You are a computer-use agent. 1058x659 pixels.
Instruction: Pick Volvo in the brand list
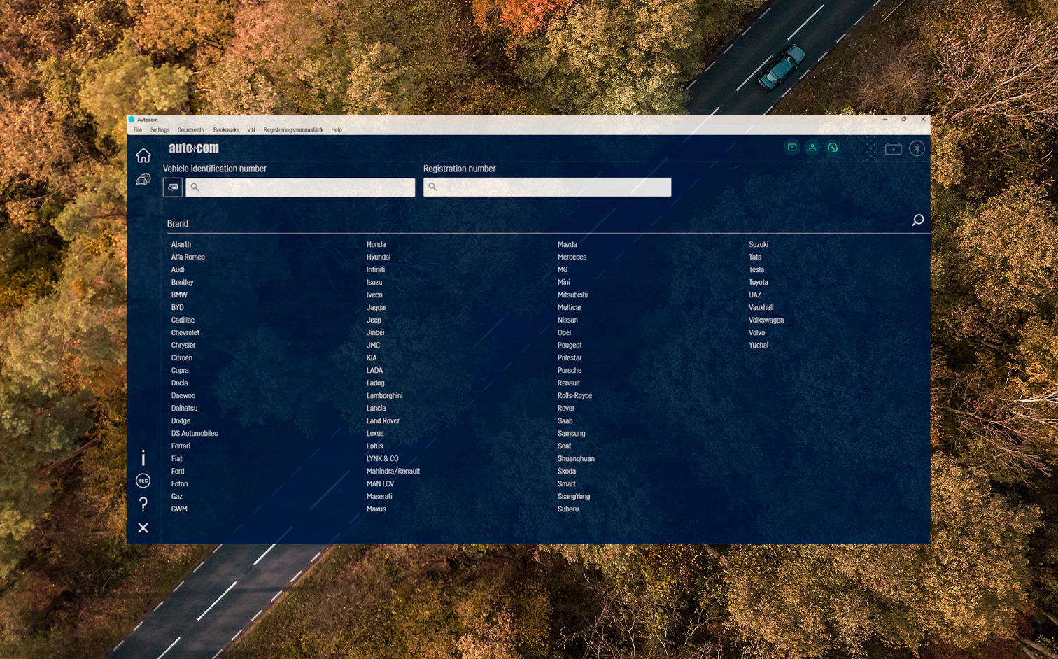pos(757,333)
